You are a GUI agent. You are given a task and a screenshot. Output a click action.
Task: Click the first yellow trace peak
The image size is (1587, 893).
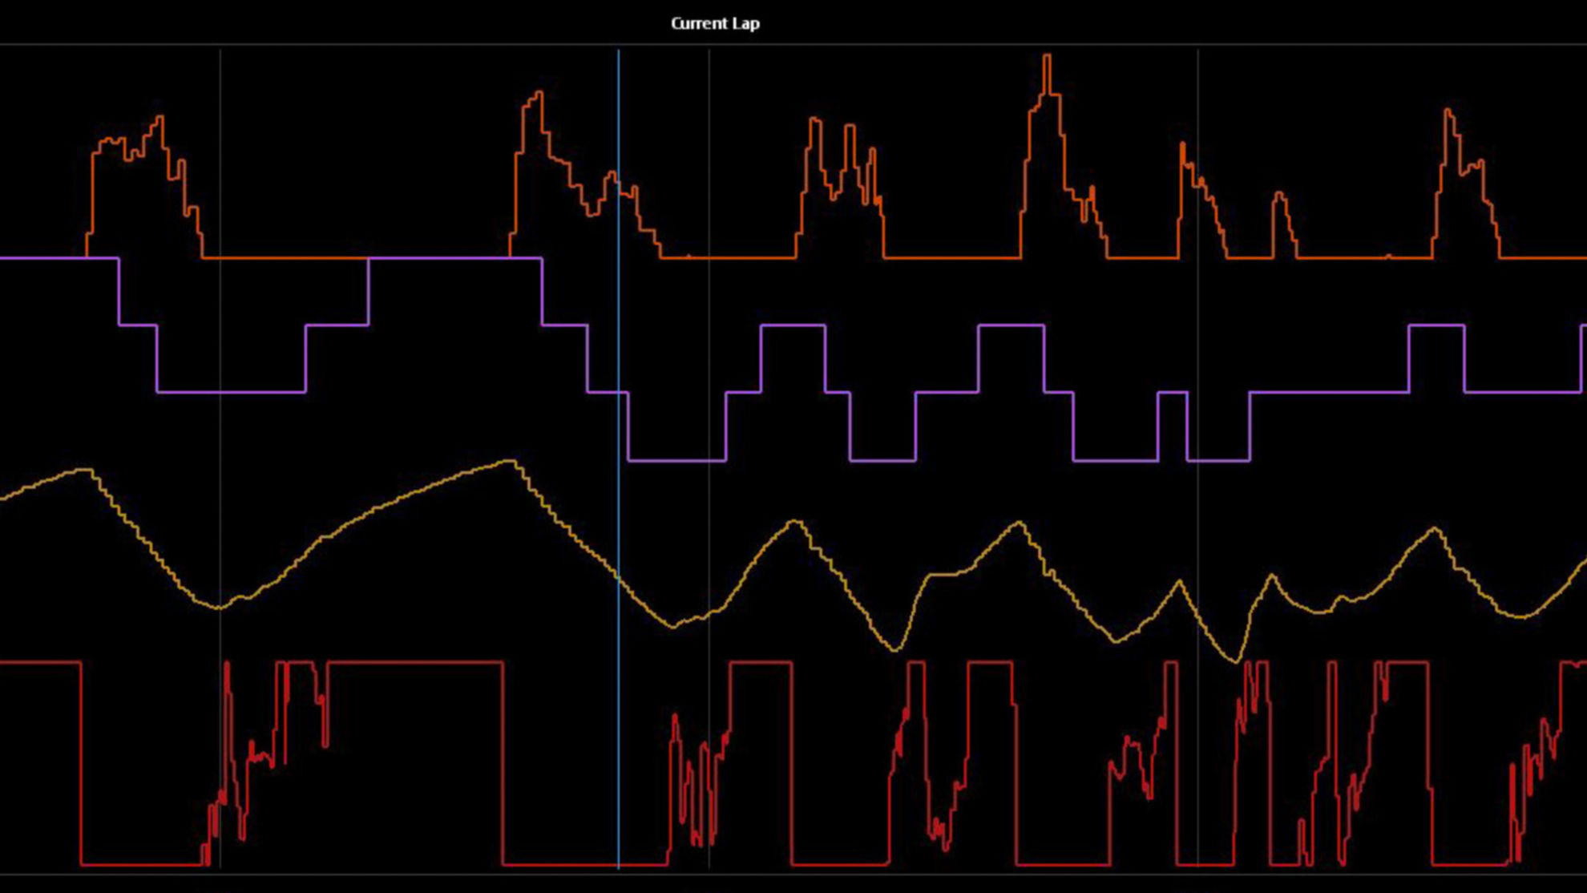coord(84,471)
